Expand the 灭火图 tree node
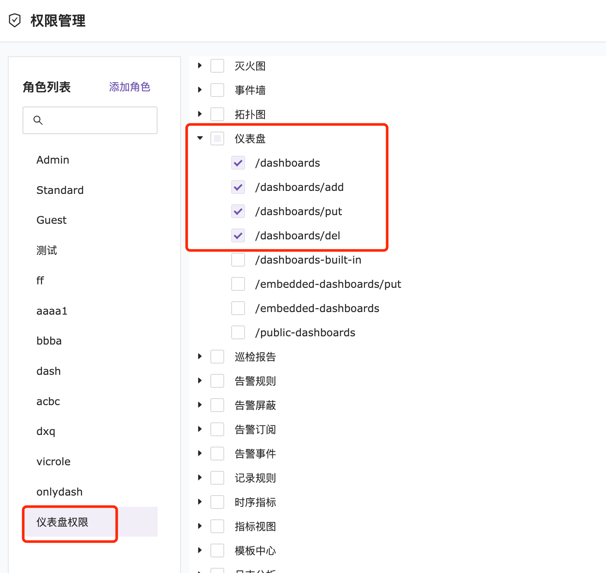The height and width of the screenshot is (573, 606). click(200, 66)
